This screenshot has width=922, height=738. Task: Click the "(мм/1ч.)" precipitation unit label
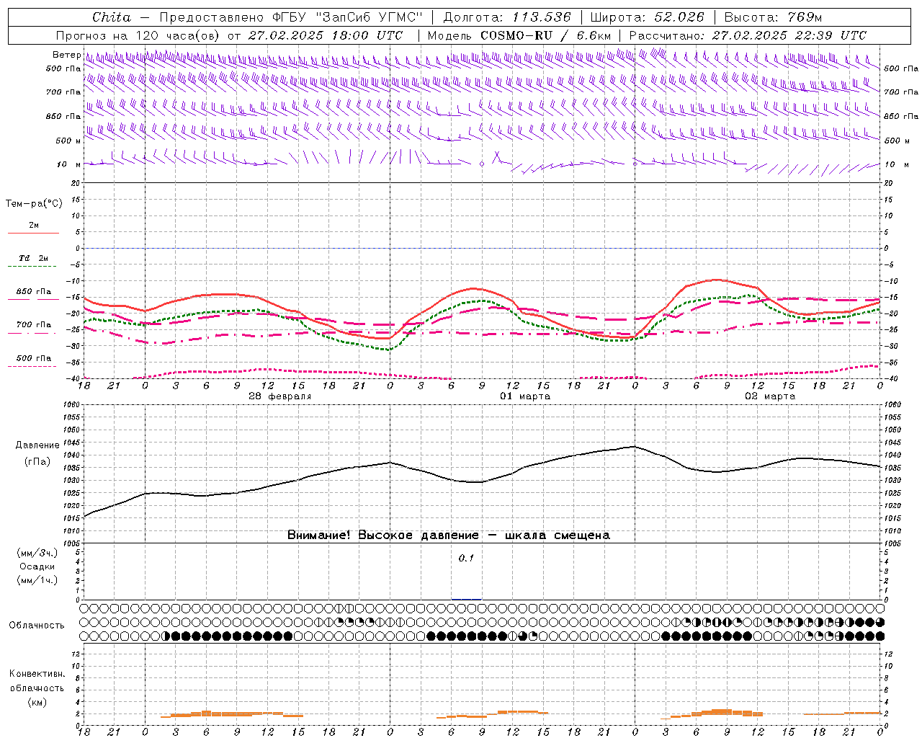pos(37,580)
